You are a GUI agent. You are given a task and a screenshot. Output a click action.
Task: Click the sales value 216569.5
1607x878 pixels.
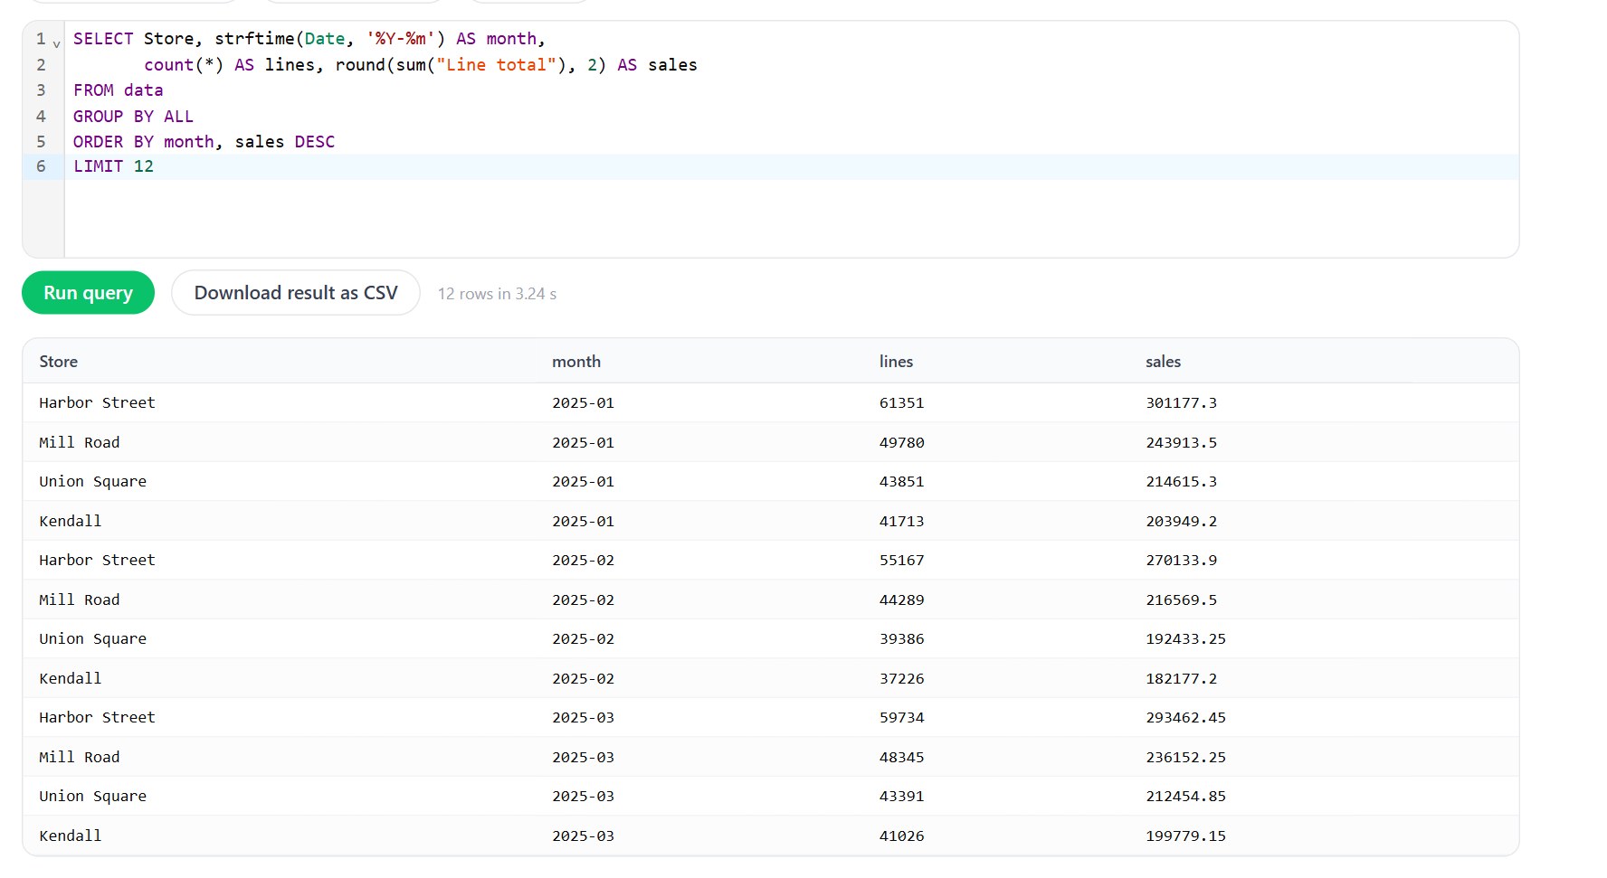1181,600
